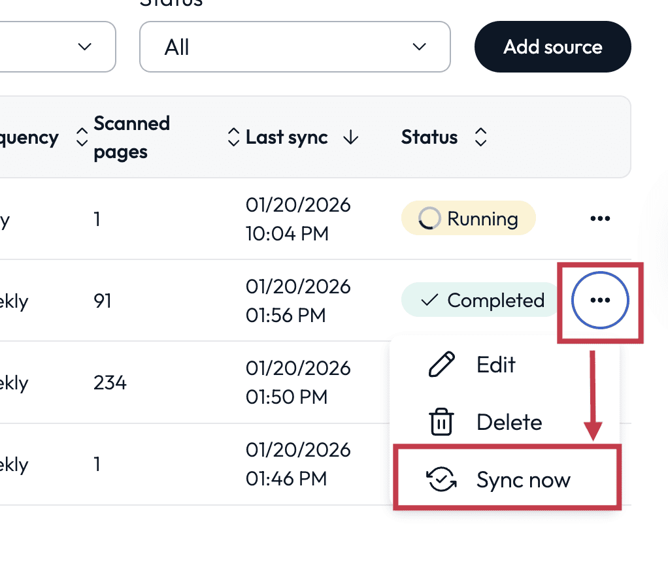Click the 10:04 PM last sync date cell
This screenshot has width=668, height=571.
point(298,220)
